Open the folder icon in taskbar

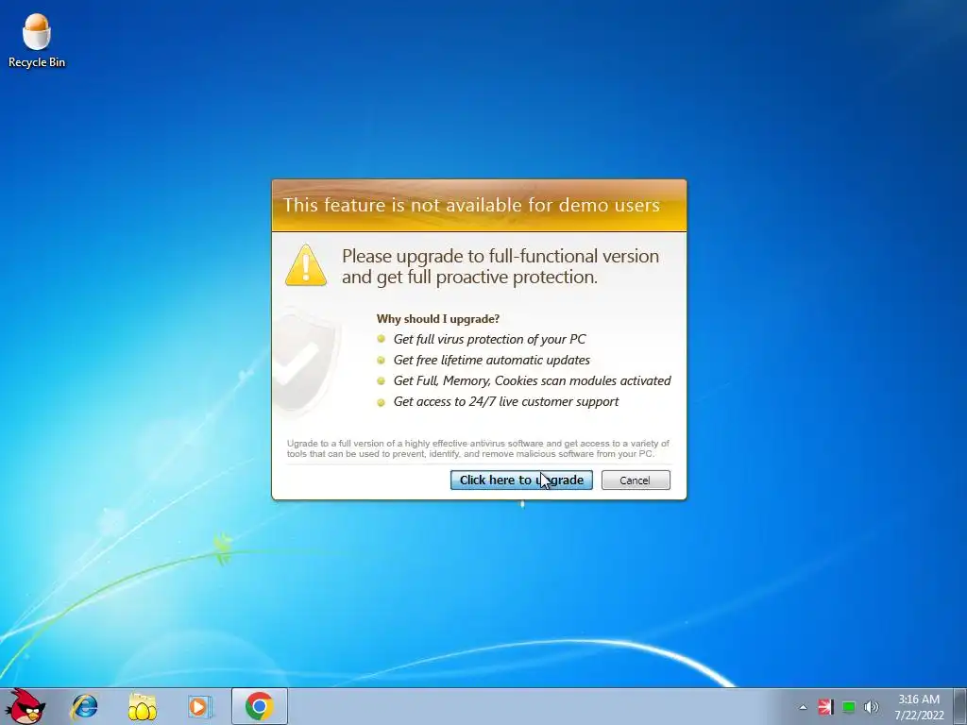pos(142,706)
